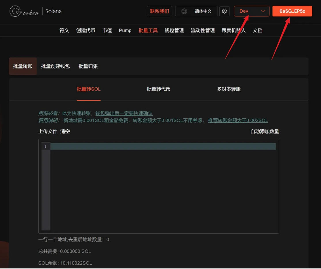Viewport: 321px width, 269px height.
Task: Click 自动添加数量 option
Action: coord(265,131)
